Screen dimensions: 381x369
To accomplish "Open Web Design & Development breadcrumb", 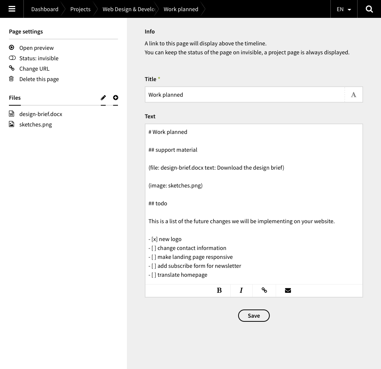I will [x=128, y=9].
